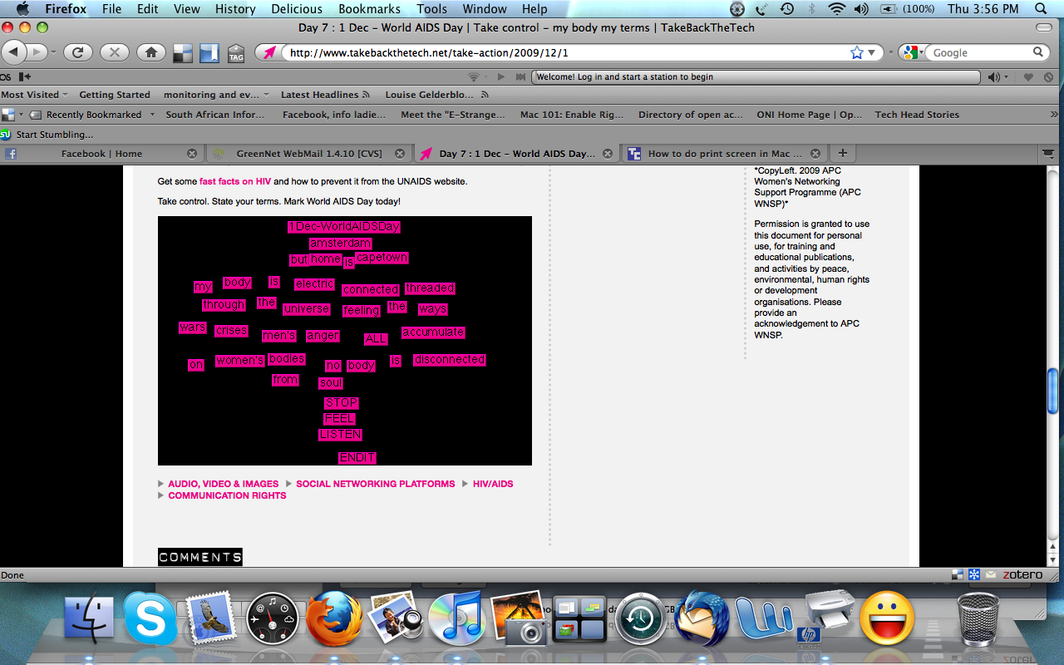Reload the current page

[77, 52]
